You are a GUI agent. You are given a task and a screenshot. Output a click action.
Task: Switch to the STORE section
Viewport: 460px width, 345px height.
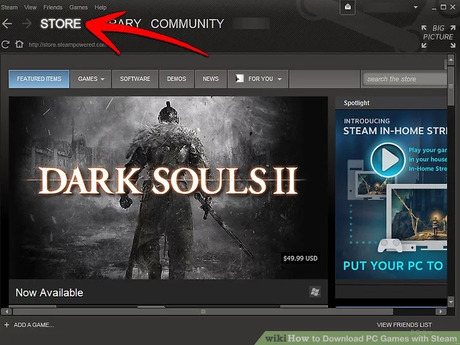click(61, 23)
